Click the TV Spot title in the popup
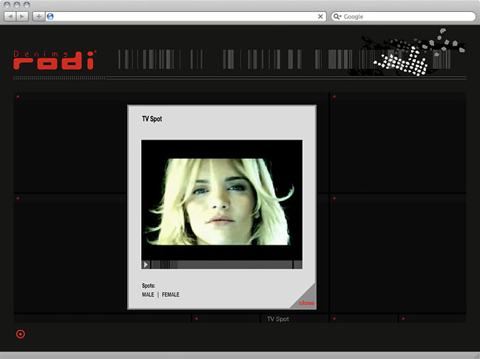480x359 pixels. [152, 119]
